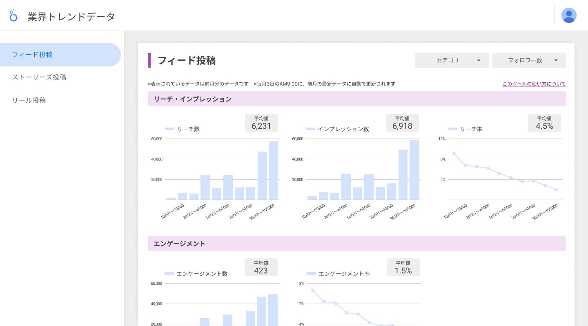
Task: Expand the フォロワー数 dropdown arrow
Action: [x=556, y=60]
